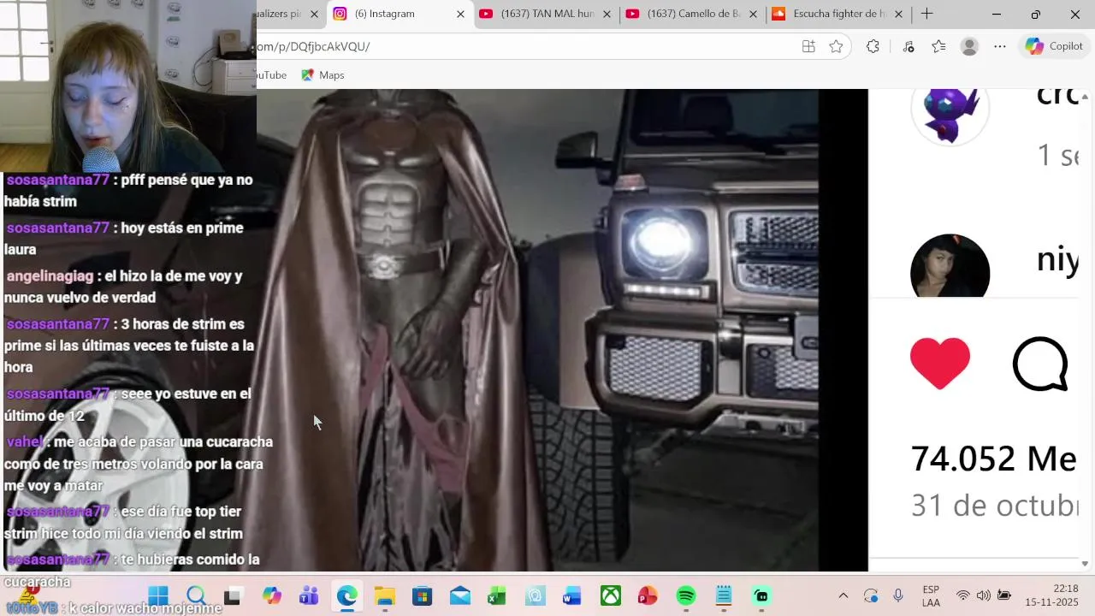Close the Escucha fighter tab

[898, 14]
